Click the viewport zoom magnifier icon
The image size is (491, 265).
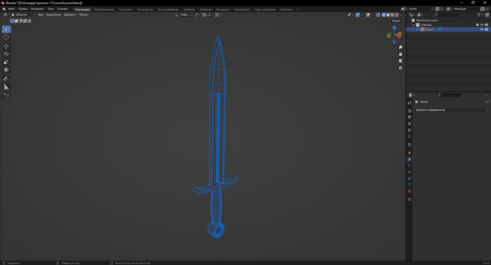[400, 47]
